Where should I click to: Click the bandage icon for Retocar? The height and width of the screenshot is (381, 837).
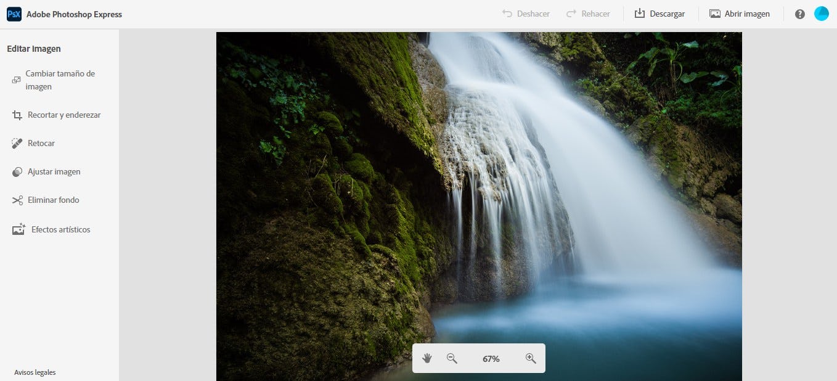(17, 144)
